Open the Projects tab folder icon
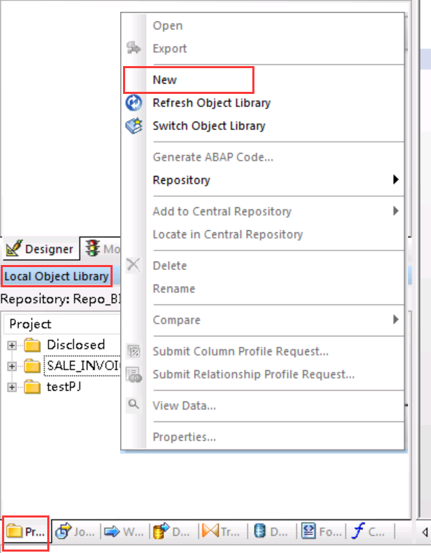 (x=15, y=532)
